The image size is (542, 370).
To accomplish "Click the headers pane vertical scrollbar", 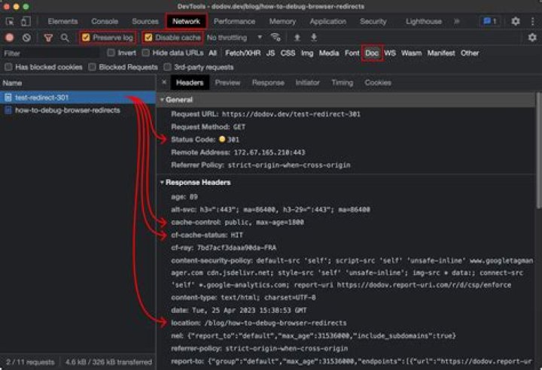I will coord(539,150).
